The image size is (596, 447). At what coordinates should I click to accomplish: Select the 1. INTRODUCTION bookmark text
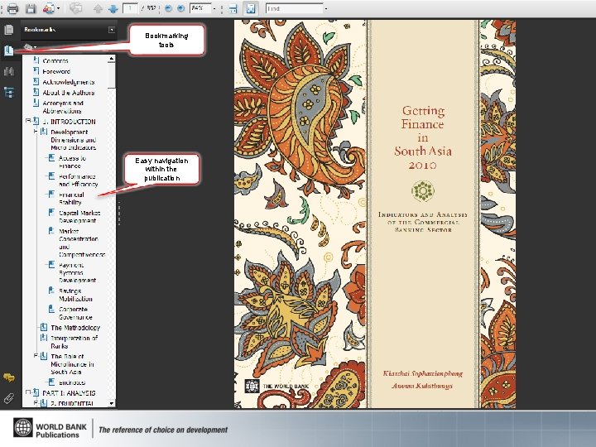tap(69, 122)
